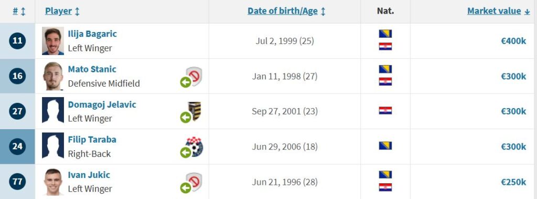This screenshot has width=537, height=199.
Task: Click Ilija Bagaric's portrait photo
Action: (53, 41)
